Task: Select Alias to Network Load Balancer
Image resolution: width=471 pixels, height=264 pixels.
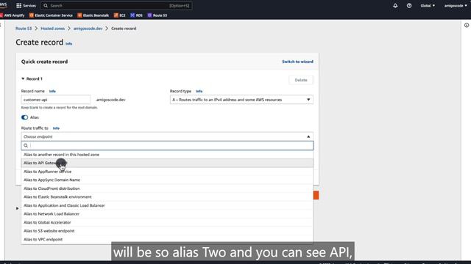Action: pos(167,213)
